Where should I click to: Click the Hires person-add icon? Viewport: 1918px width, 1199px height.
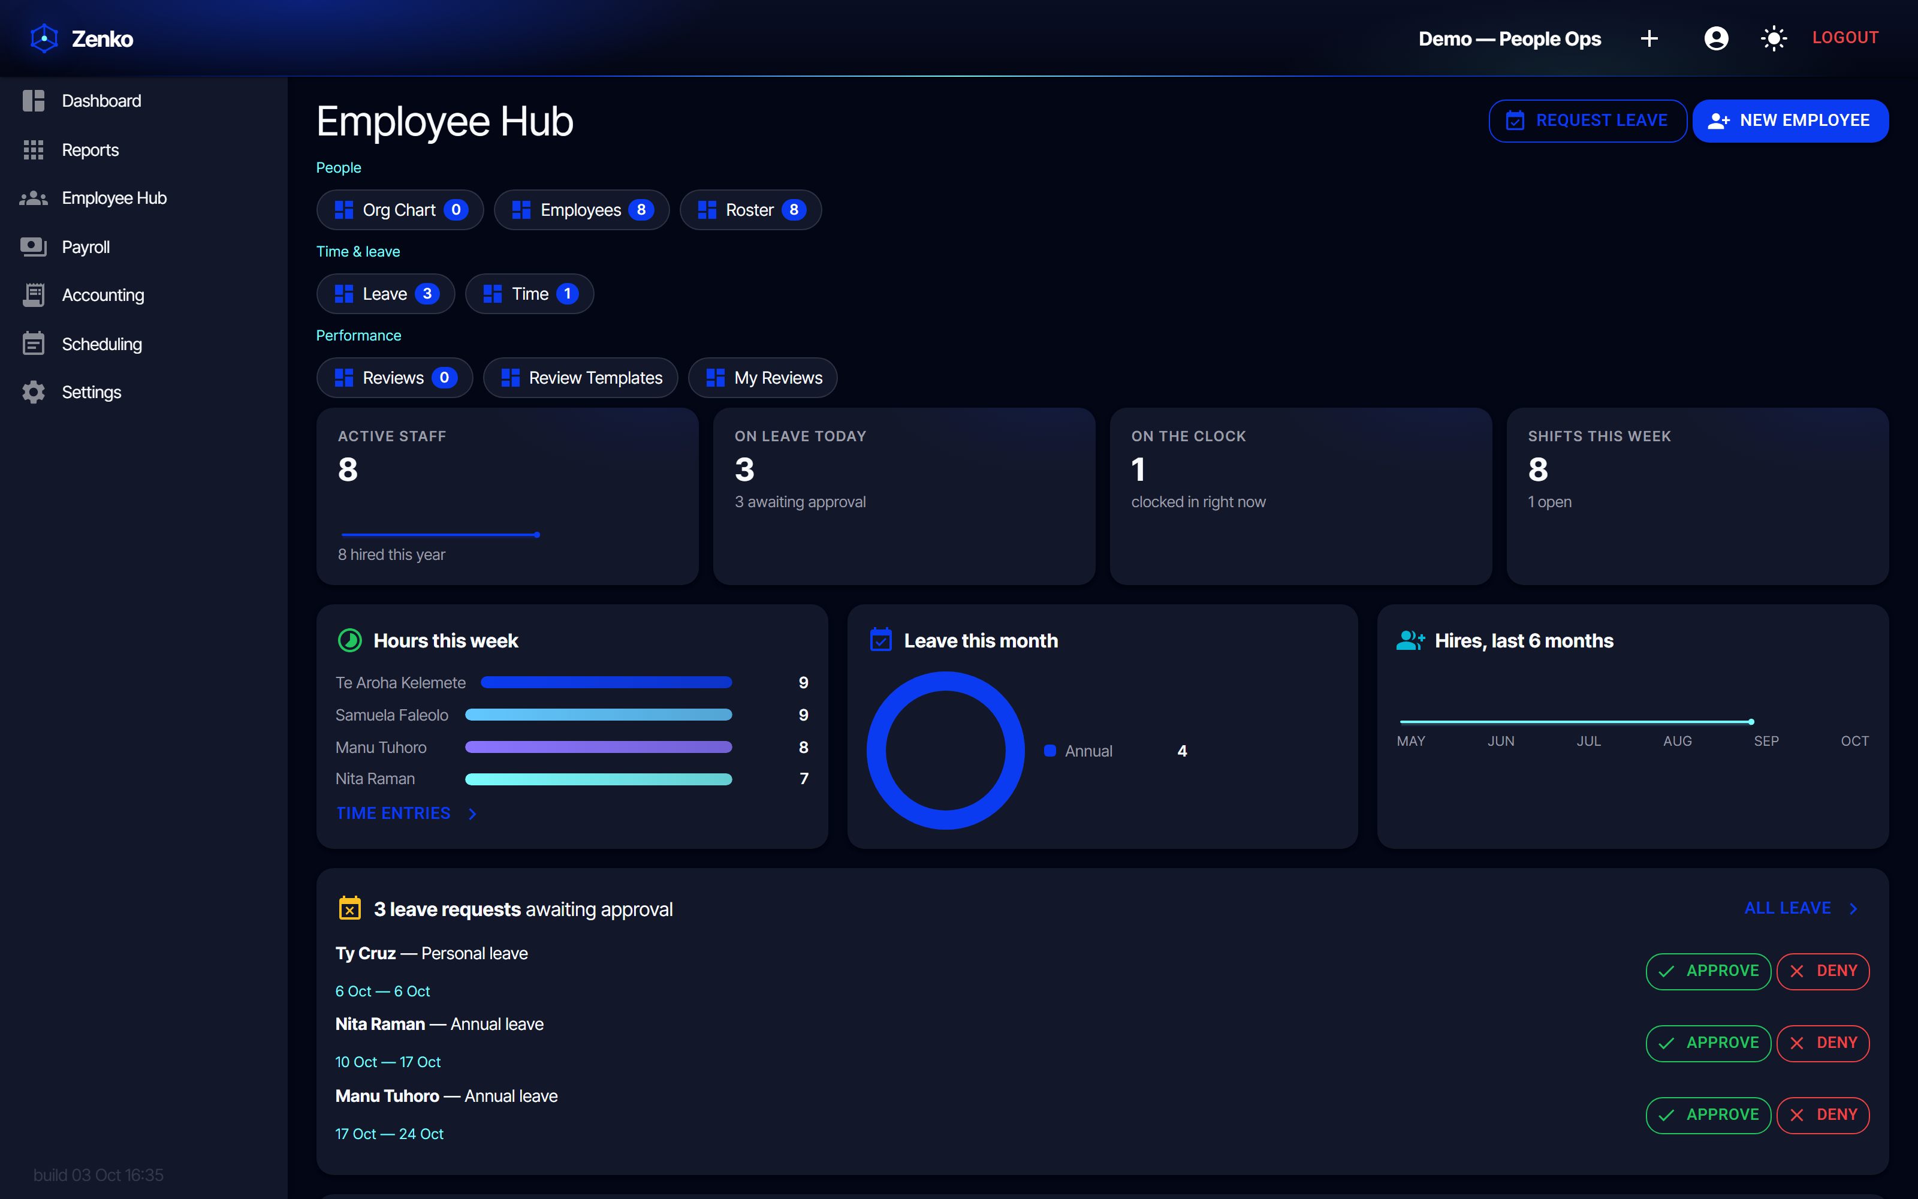pos(1411,640)
